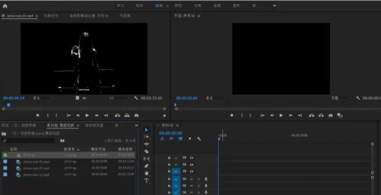
Task: Sort by frame rate column header
Action: tap(69, 149)
